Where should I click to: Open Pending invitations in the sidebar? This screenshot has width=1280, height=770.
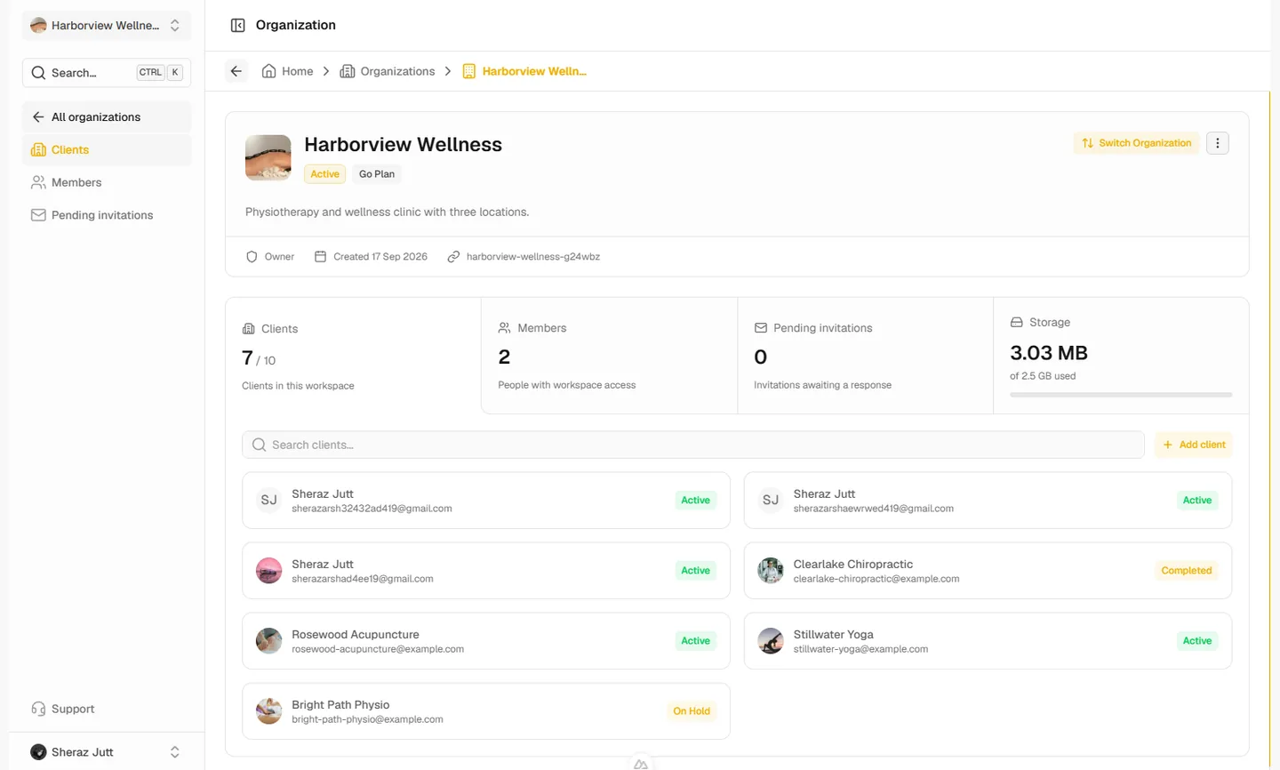click(x=107, y=215)
